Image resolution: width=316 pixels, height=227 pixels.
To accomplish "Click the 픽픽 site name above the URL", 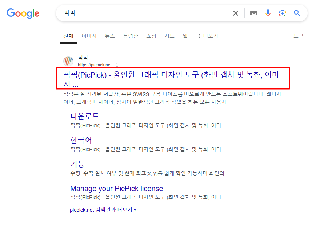I will click(83, 58).
